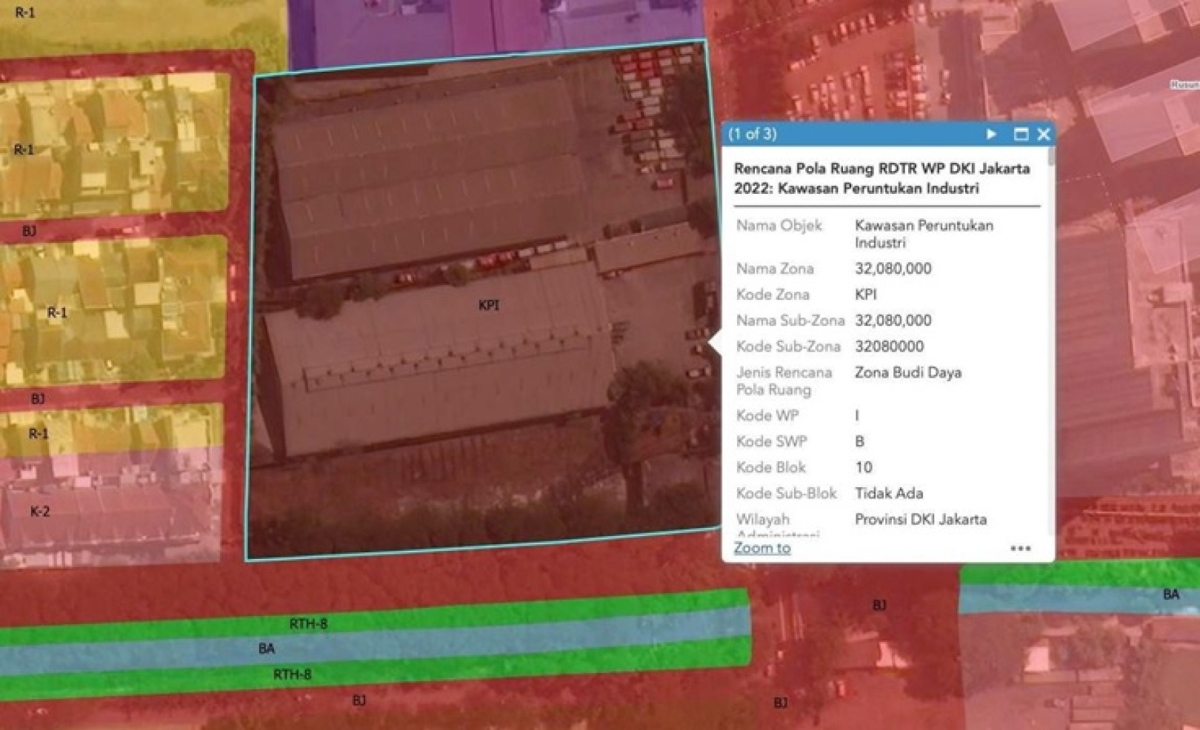Click the Zoom to link

click(x=761, y=548)
